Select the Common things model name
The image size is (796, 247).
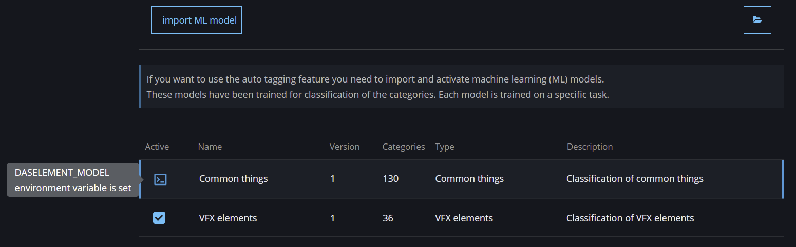(x=234, y=179)
